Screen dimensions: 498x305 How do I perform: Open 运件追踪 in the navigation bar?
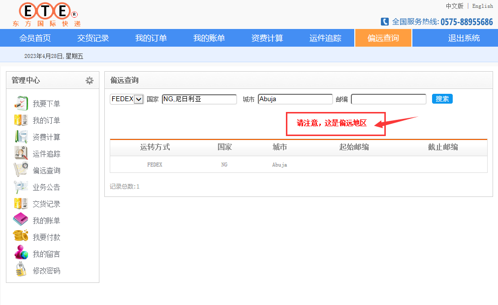tap(325, 38)
